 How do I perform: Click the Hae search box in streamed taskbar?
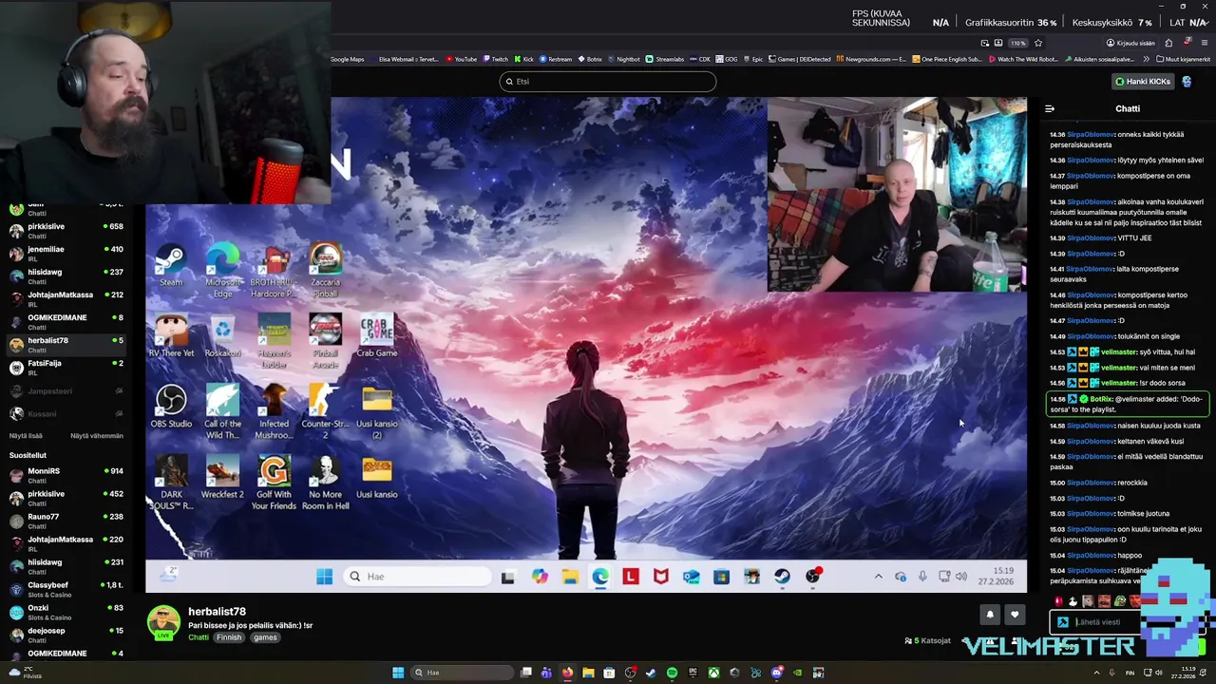[419, 577]
